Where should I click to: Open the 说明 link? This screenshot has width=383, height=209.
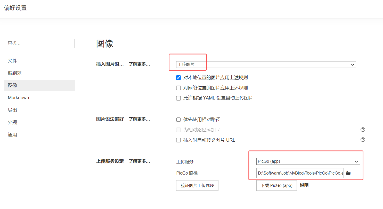point(304,185)
